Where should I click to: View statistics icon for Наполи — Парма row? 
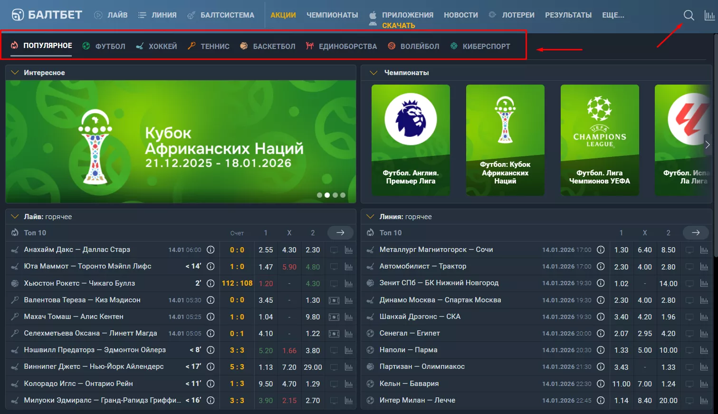coord(704,350)
